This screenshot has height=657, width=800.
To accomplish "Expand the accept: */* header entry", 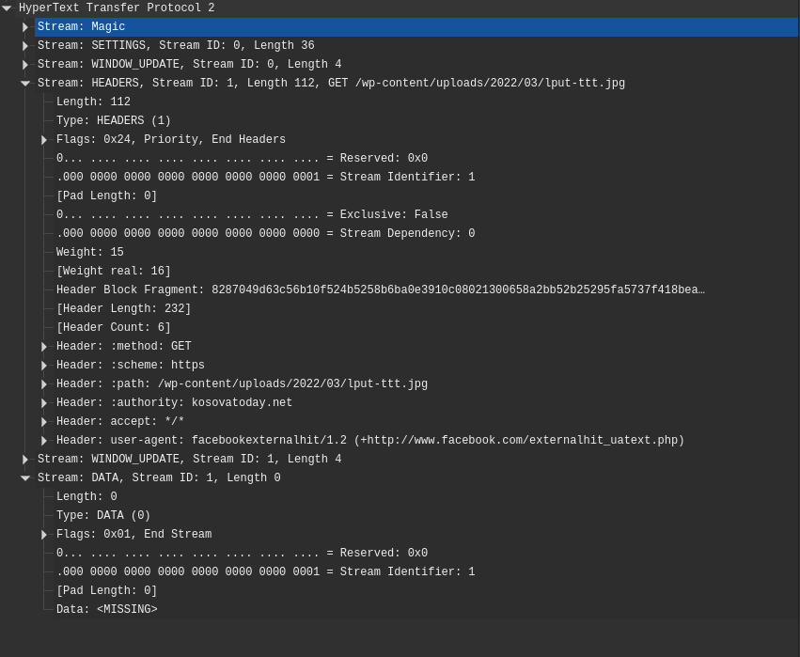I will pos(44,421).
